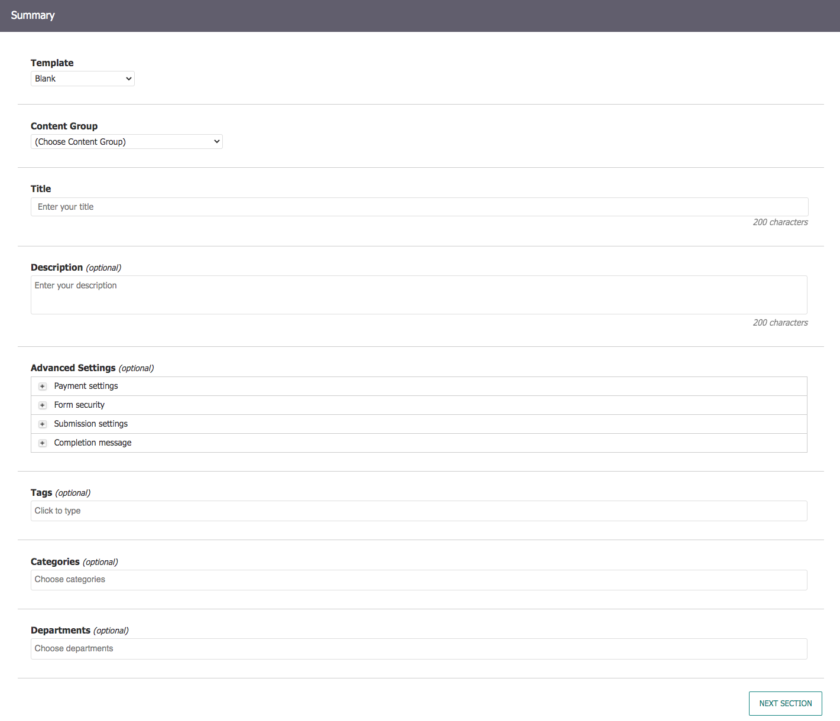
Task: Select the Advanced Settings label
Action: pos(73,368)
